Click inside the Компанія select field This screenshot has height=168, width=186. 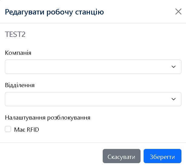(88, 67)
